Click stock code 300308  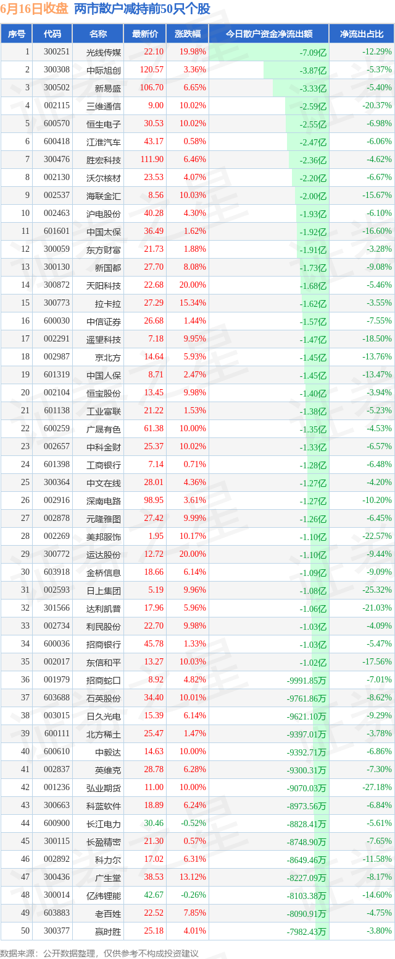click(57, 70)
